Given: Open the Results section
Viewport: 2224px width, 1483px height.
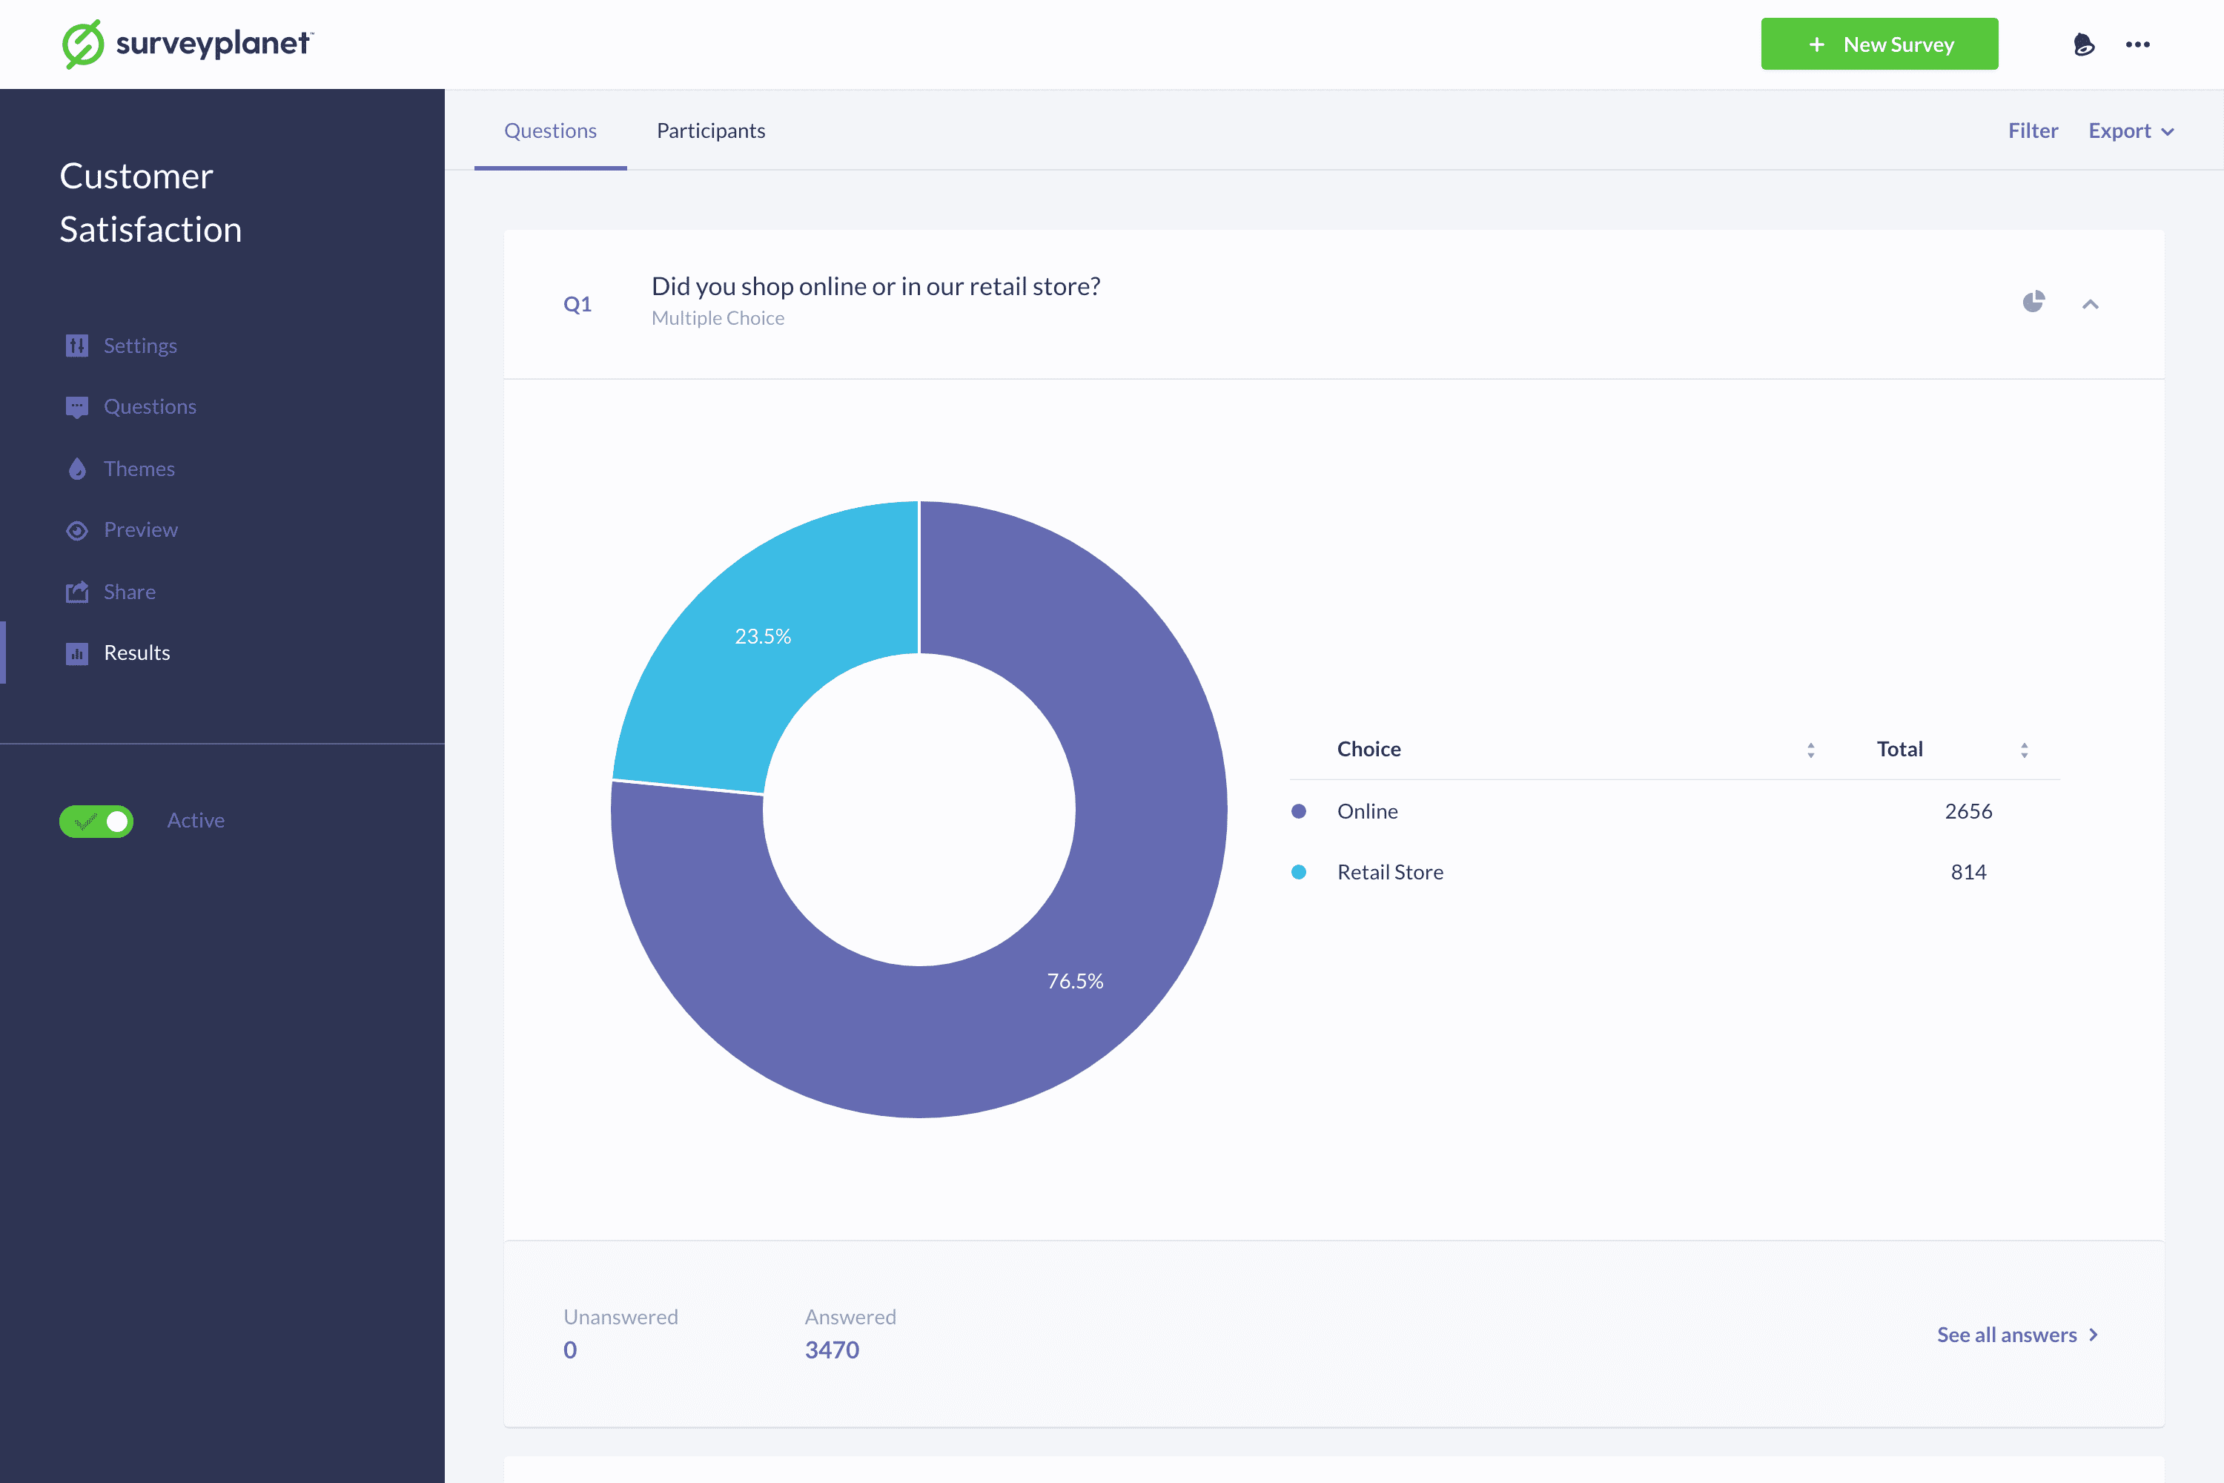Looking at the screenshot, I should click(136, 653).
